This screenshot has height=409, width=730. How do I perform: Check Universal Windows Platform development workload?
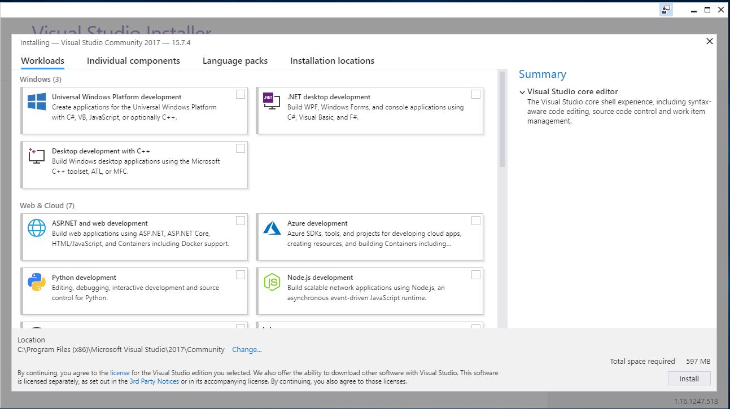241,94
